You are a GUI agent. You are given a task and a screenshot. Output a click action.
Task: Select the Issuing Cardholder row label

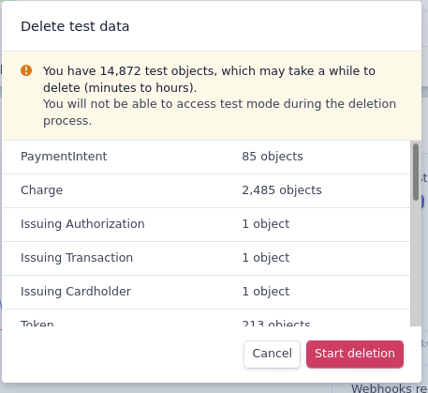[x=76, y=292]
